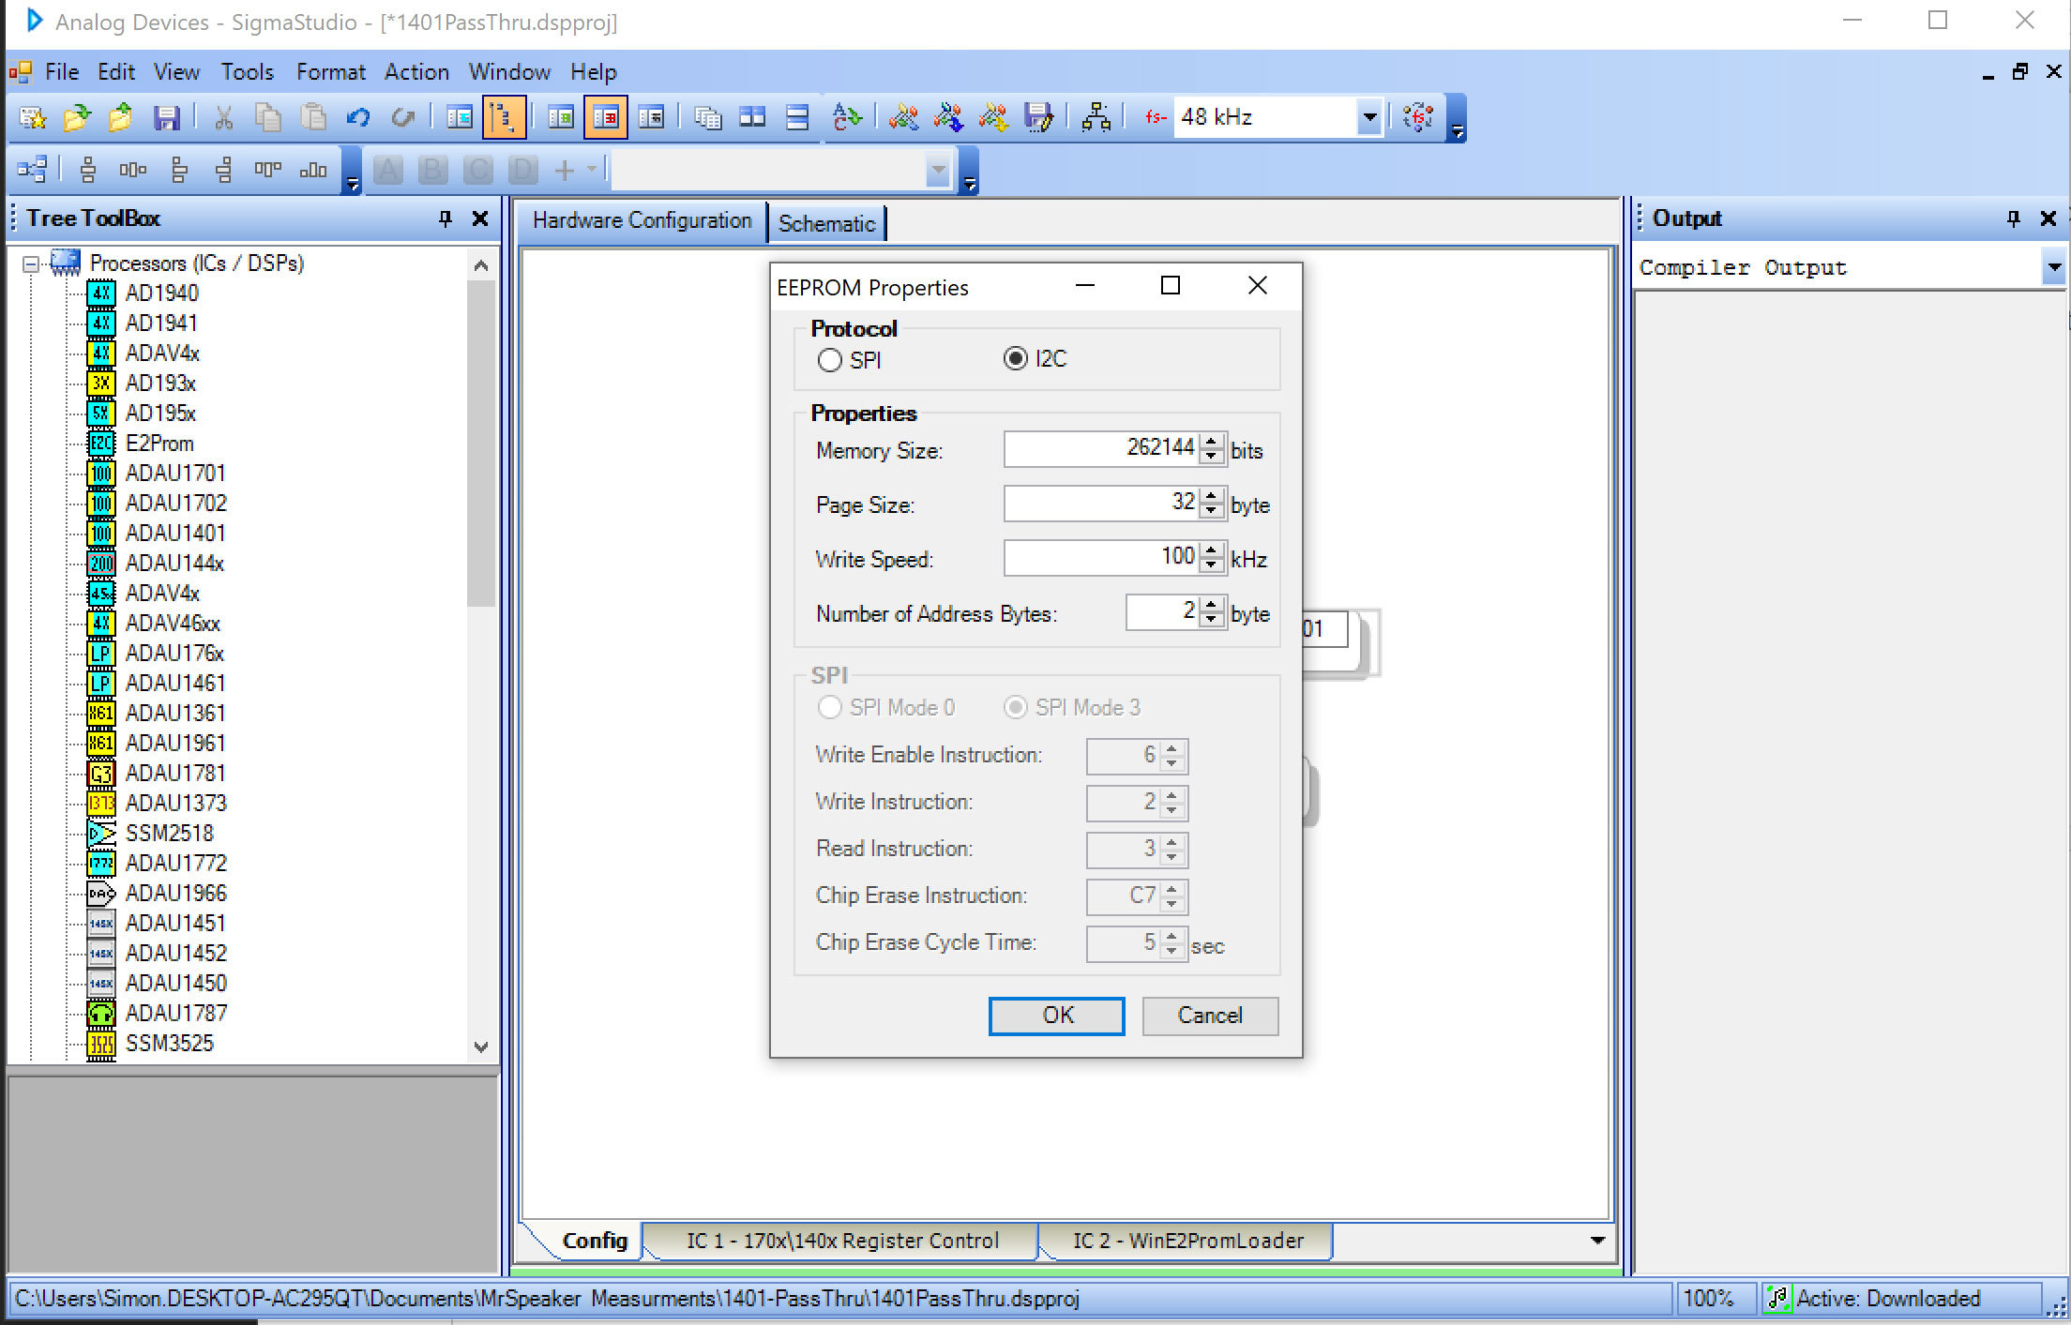Pin the Output panel
The image size is (2071, 1325).
(2013, 218)
